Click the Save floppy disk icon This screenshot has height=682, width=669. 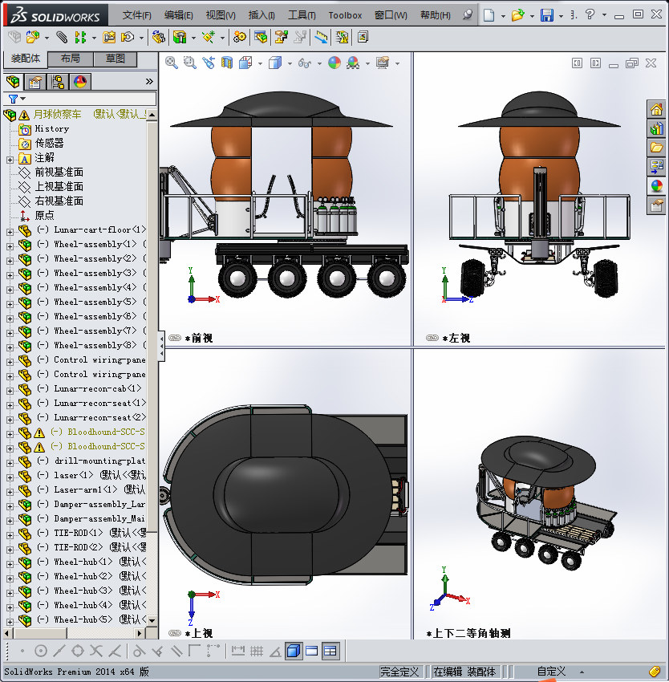(x=547, y=15)
